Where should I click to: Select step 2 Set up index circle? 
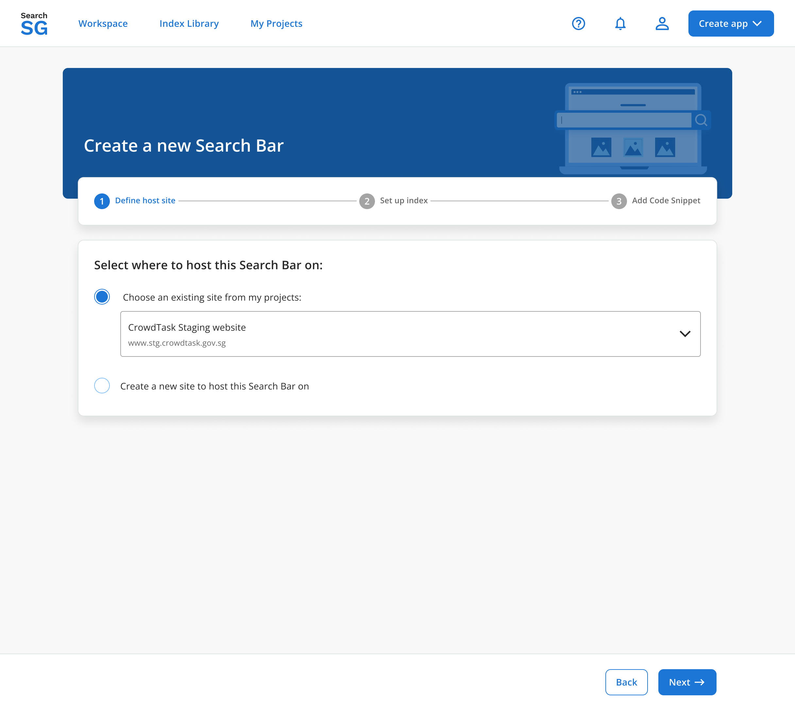(367, 201)
